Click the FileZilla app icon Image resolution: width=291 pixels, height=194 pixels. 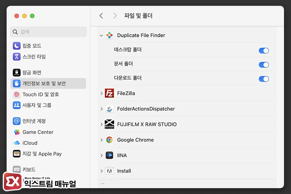coord(109,93)
